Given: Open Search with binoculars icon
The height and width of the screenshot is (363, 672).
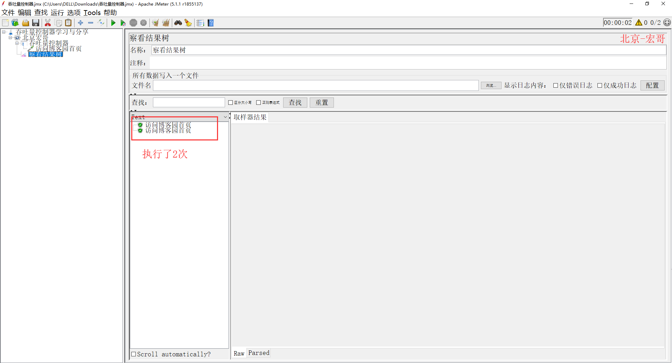Looking at the screenshot, I should click(x=178, y=23).
